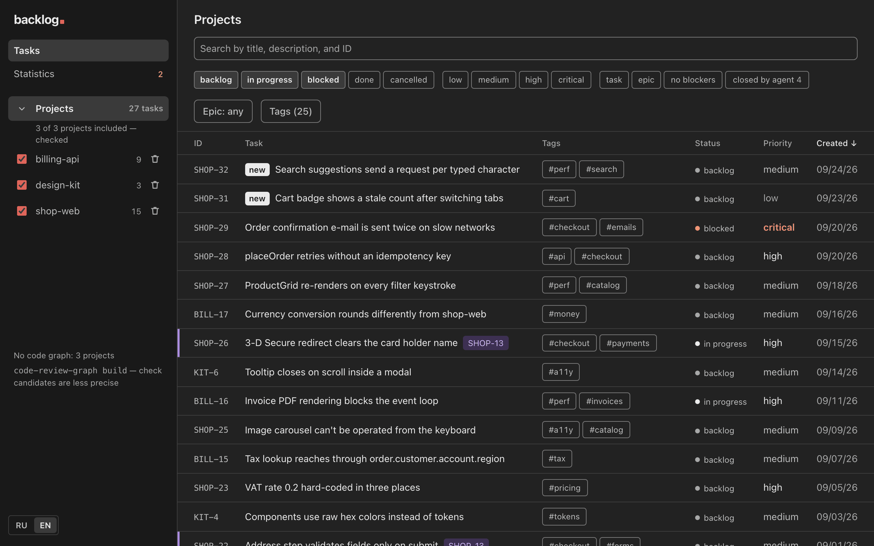Screen dimensions: 874x546
Task: Sort by Created column header
Action: coord(836,143)
